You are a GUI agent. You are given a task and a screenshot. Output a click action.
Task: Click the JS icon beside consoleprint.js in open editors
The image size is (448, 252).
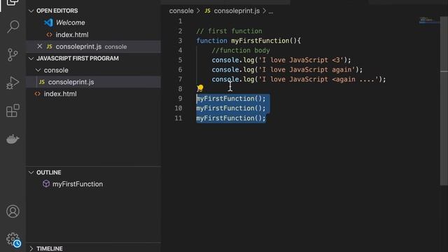coord(49,46)
